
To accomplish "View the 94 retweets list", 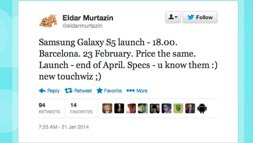I will [x=50, y=108].
